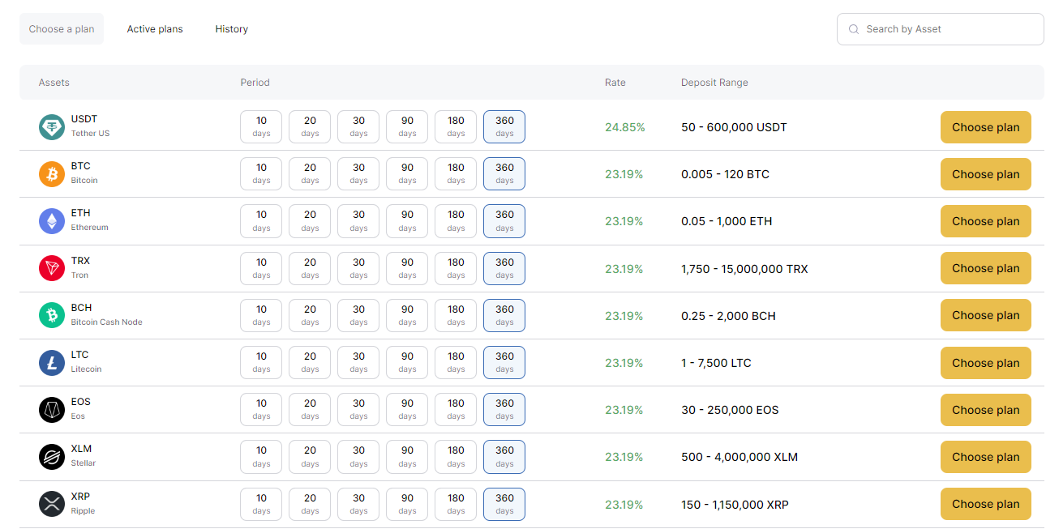
Task: Choose plan for TRX
Action: [986, 268]
